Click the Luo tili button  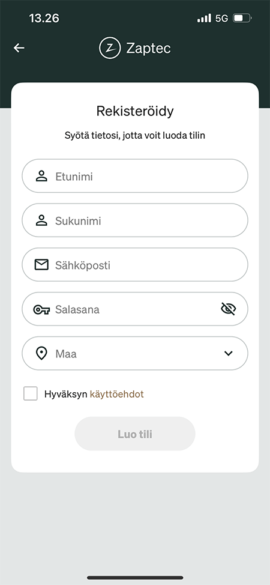point(135,434)
